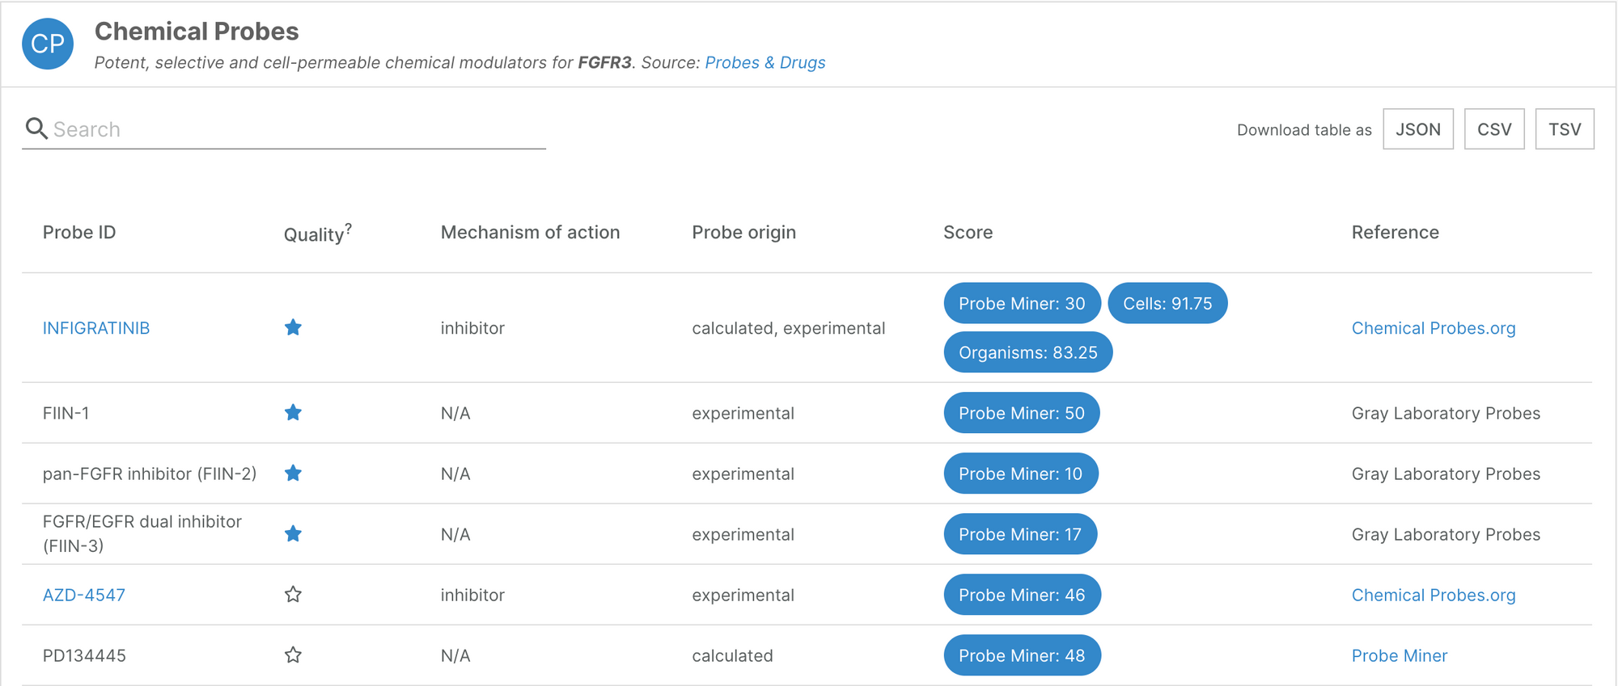Click the CP Chemical Probes logo icon

tap(48, 44)
